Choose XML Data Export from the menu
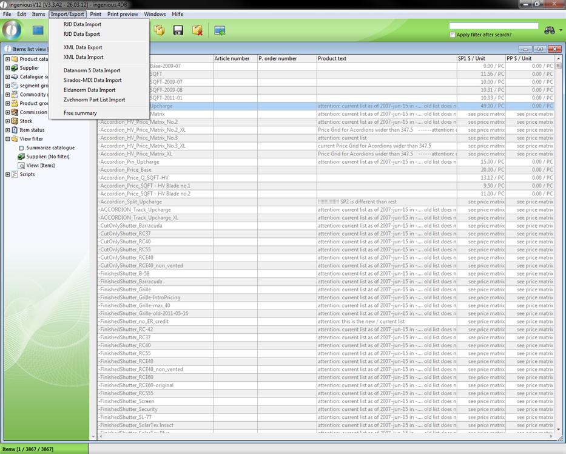 click(83, 47)
